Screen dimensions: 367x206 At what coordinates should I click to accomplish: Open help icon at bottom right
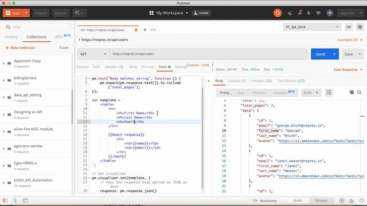click(362, 200)
